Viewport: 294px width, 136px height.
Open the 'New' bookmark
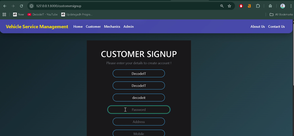18,14
